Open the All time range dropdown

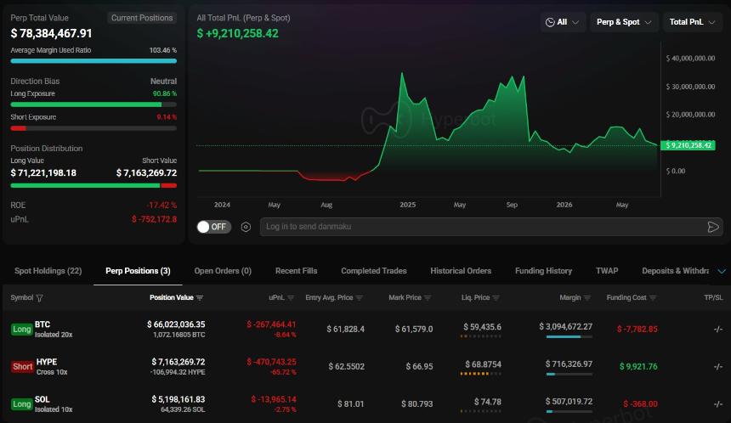tap(563, 22)
